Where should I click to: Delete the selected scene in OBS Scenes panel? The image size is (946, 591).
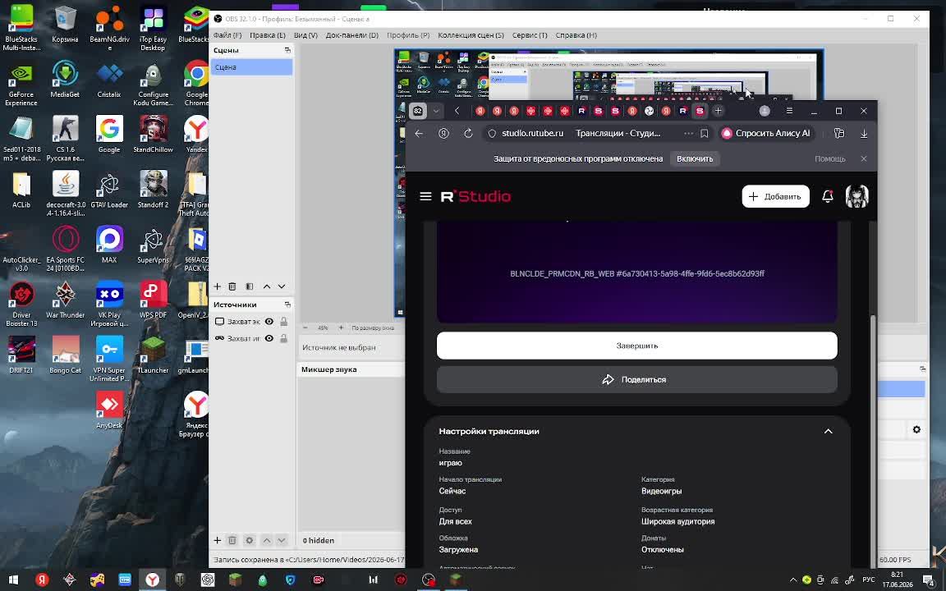pos(232,286)
